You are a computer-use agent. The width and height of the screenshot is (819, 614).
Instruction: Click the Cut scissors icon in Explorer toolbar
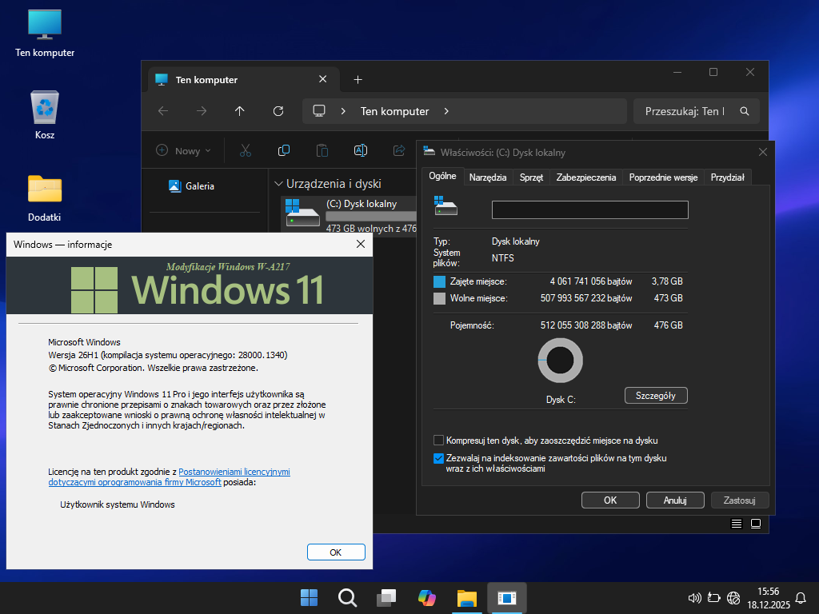pyautogui.click(x=246, y=150)
